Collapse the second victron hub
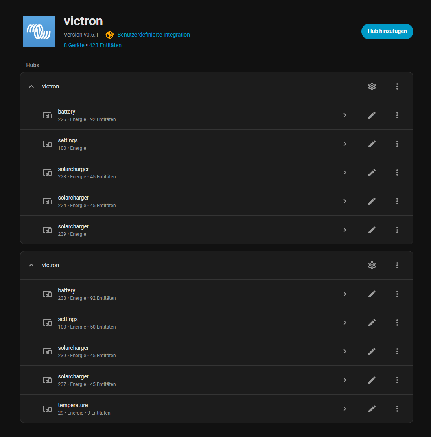 [31, 265]
